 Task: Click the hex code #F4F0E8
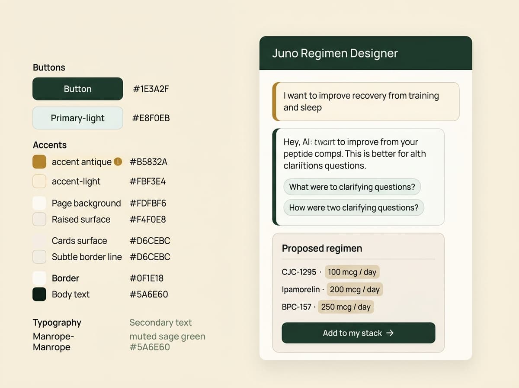coord(147,220)
